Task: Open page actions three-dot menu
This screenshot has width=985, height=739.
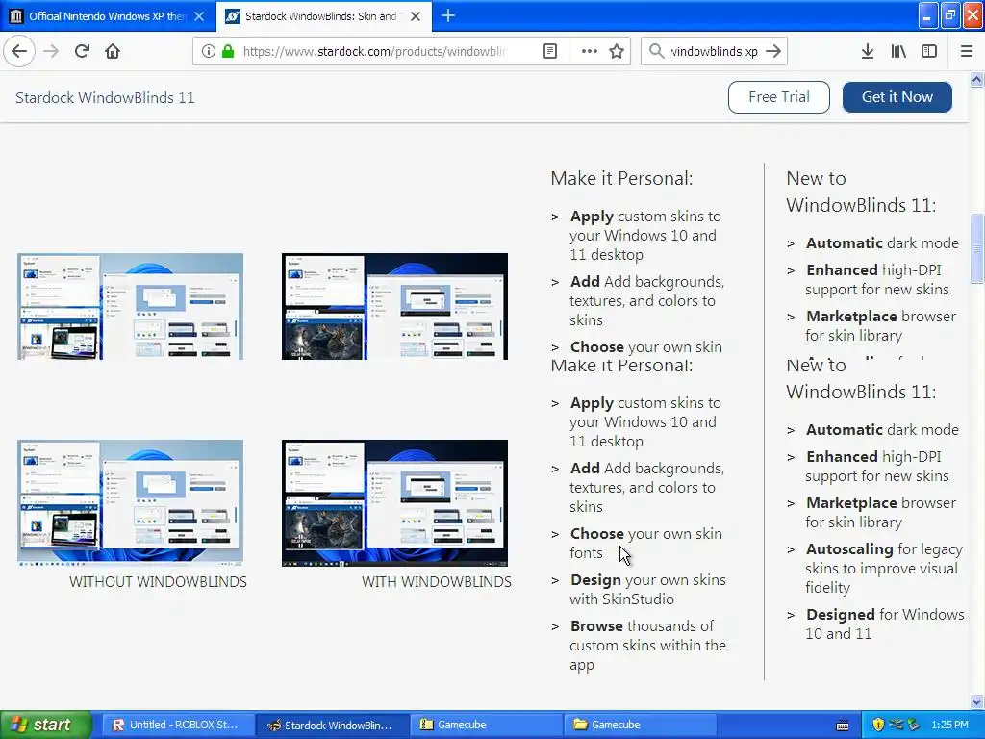Action: (x=590, y=51)
